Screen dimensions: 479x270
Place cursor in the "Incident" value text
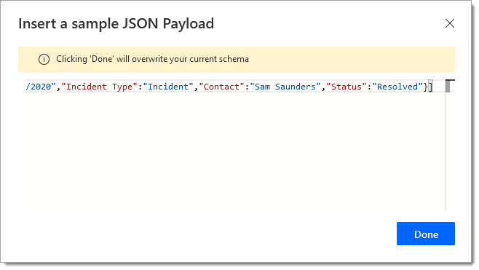coord(168,87)
